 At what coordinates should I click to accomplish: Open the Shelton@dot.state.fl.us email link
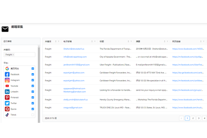(x=74, y=49)
